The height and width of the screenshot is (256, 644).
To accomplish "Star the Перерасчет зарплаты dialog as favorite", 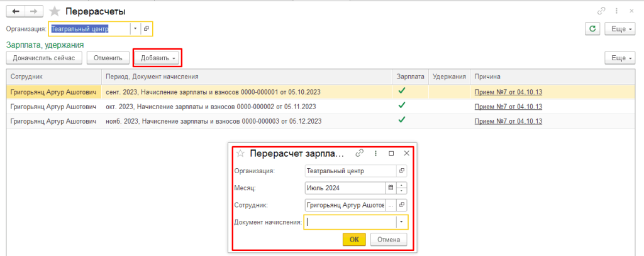I will pos(240,152).
